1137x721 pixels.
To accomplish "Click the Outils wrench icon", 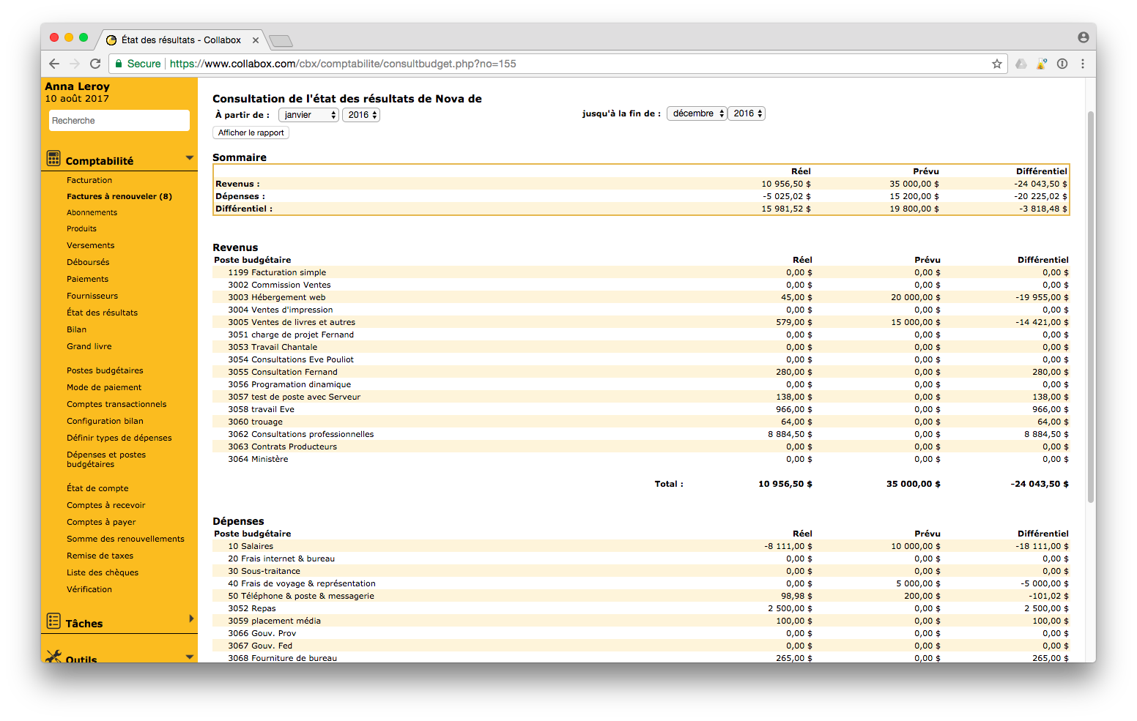I will coord(53,656).
